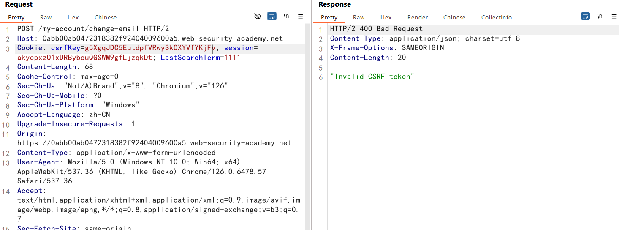Screen dimensions: 622x230
Task: Switch Response view to the Hex tab
Action: (386, 17)
